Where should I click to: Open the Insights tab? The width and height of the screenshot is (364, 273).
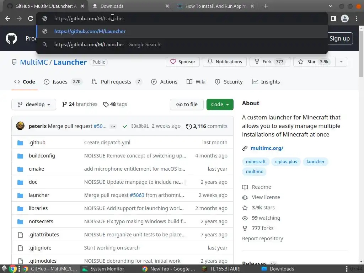[266, 82]
